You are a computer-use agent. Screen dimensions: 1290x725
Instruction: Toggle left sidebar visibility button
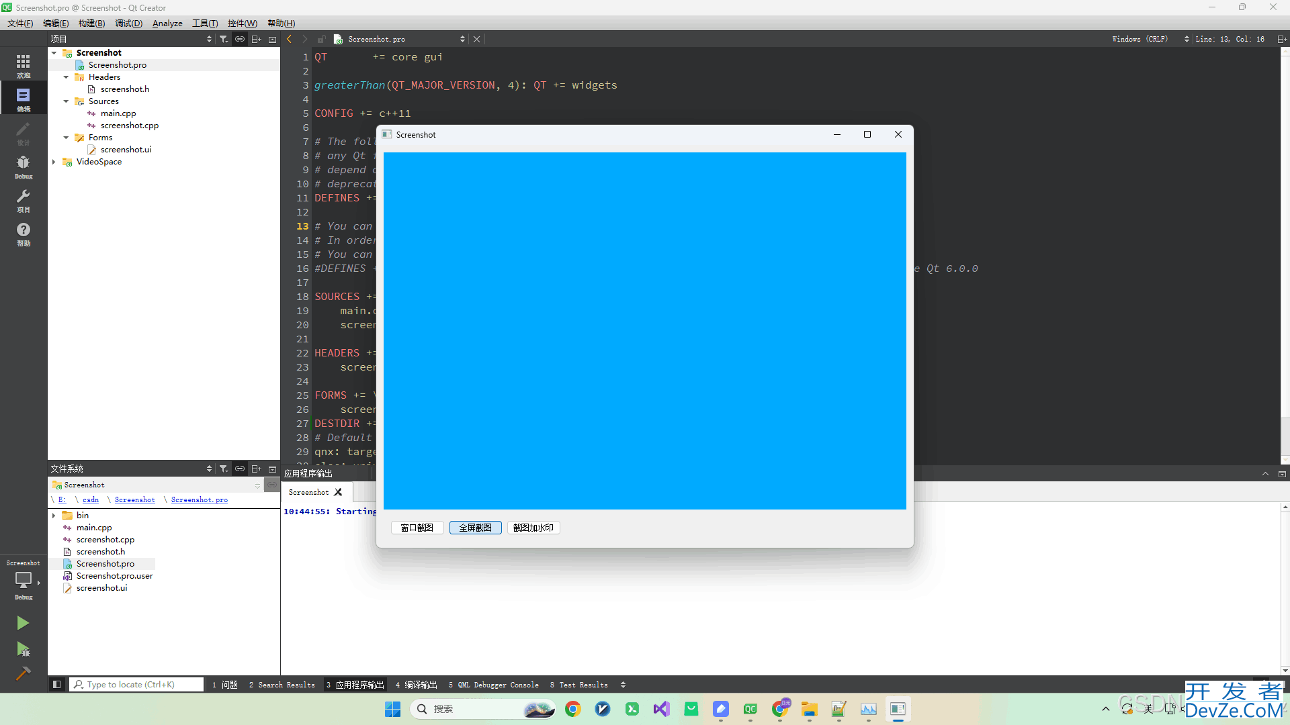[x=56, y=685]
